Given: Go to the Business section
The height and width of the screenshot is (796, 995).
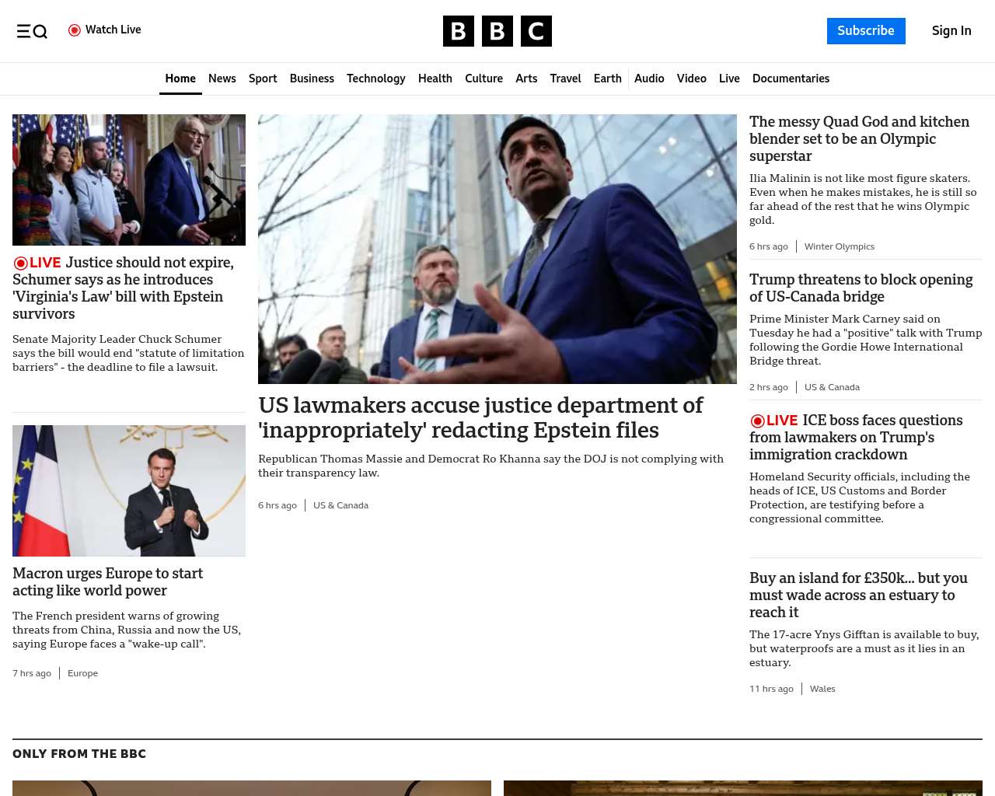Looking at the screenshot, I should click(x=312, y=79).
